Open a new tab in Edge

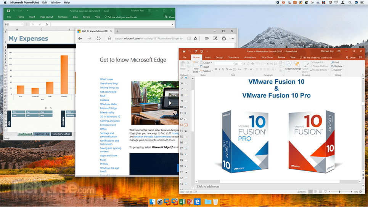pos(117,31)
